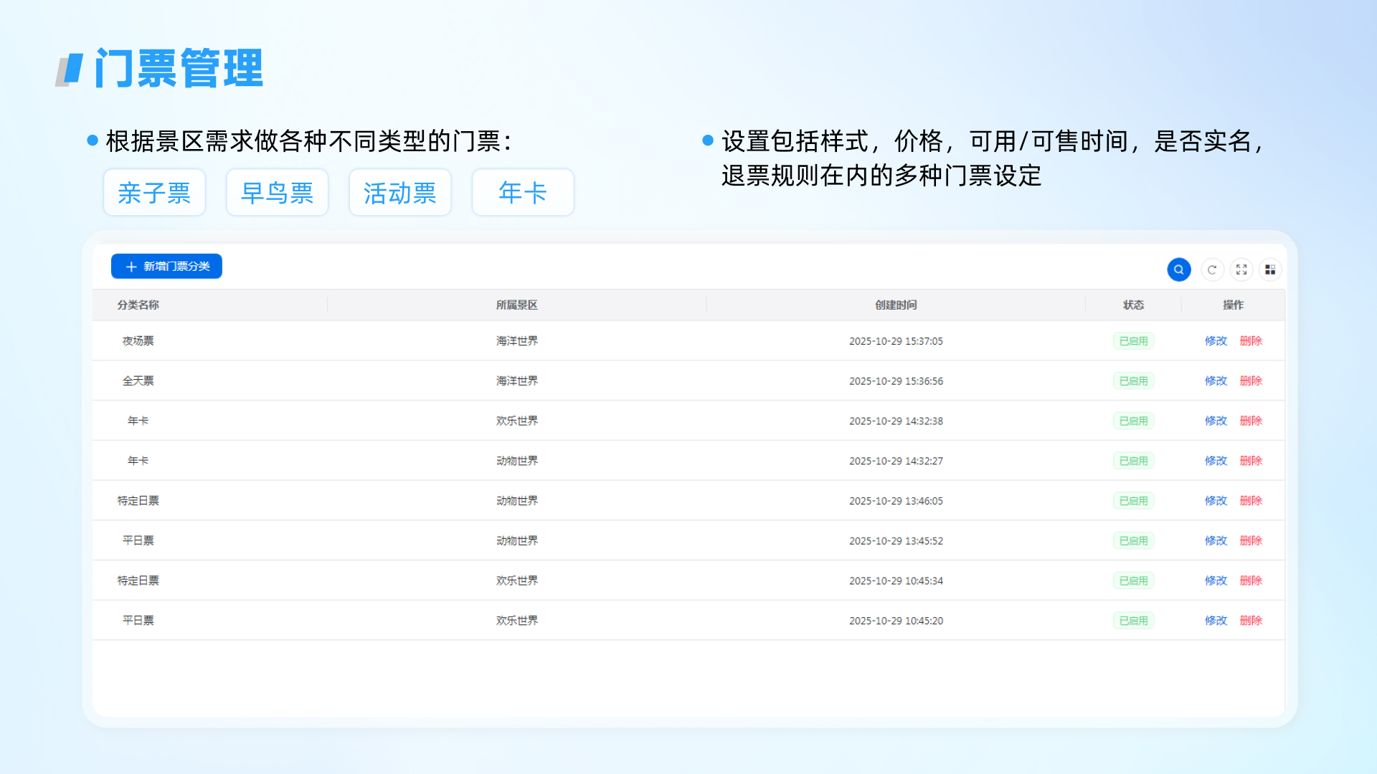
Task: Click the 已启用 status of 夜场票
Action: 1133,341
